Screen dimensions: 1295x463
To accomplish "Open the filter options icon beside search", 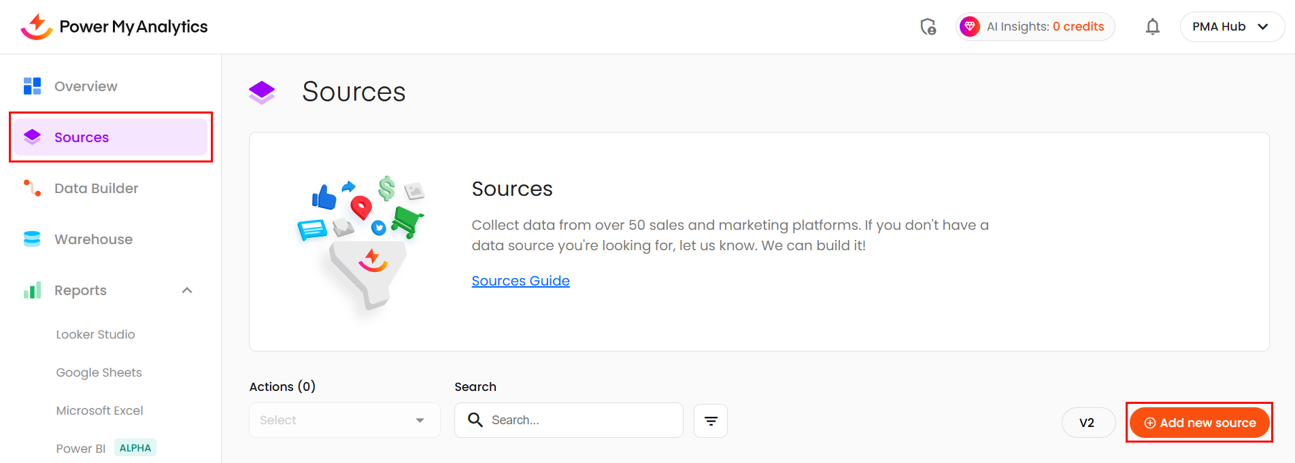I will [x=710, y=421].
